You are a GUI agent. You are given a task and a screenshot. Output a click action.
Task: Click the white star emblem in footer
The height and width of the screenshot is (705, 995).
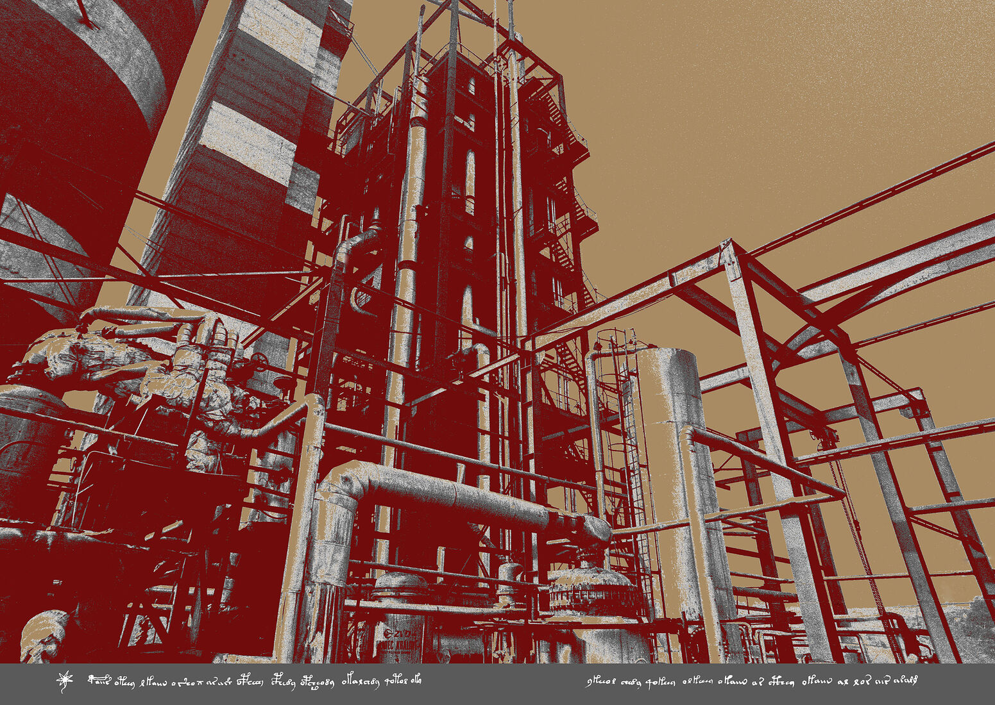pos(64,681)
